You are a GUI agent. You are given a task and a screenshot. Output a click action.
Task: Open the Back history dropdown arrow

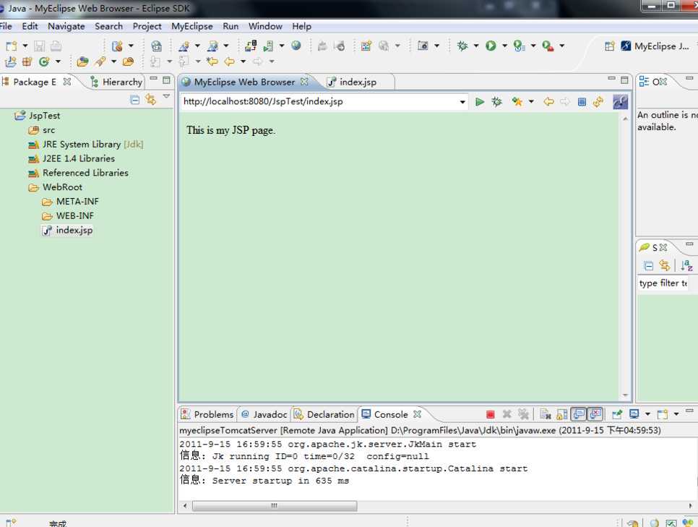243,61
